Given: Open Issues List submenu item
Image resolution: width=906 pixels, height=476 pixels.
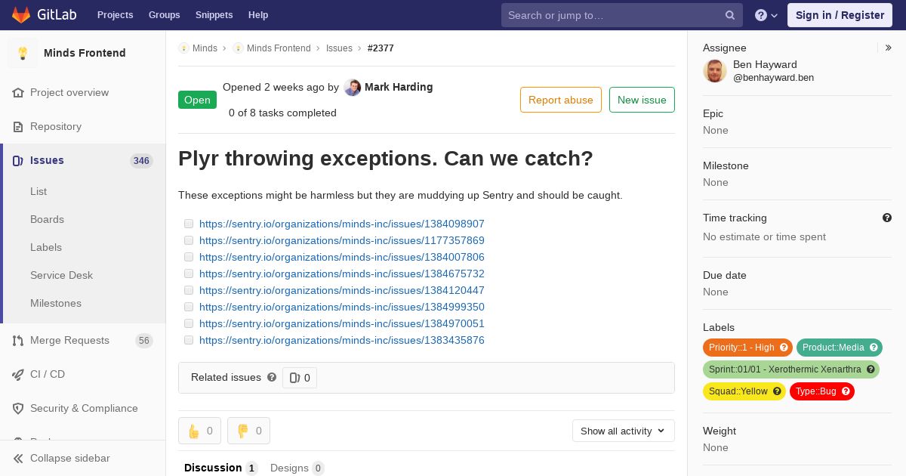Looking at the screenshot, I should point(39,191).
